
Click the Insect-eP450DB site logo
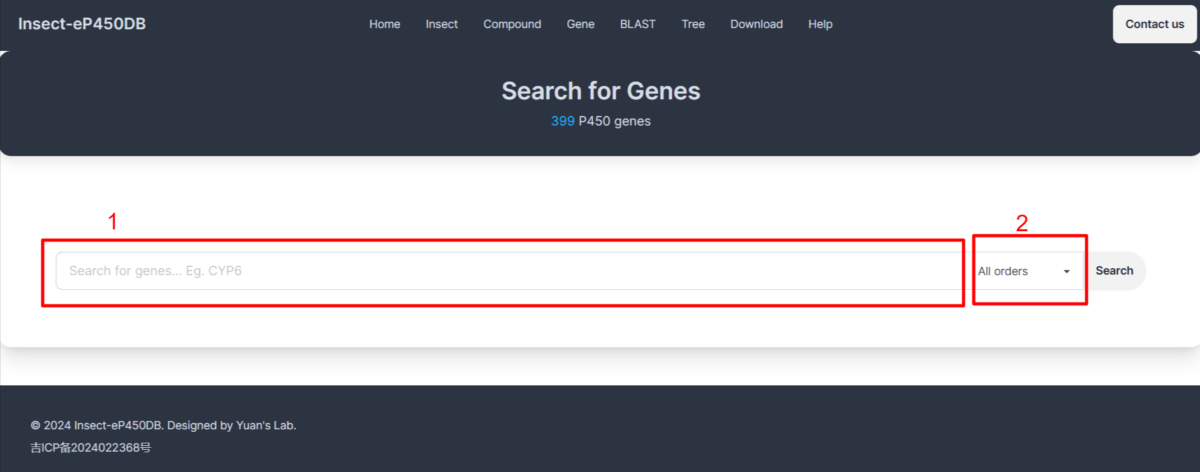(82, 24)
